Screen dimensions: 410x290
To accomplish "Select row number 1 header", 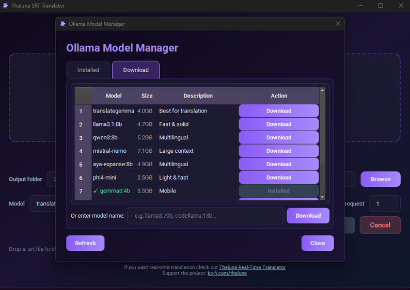I will coord(83,111).
